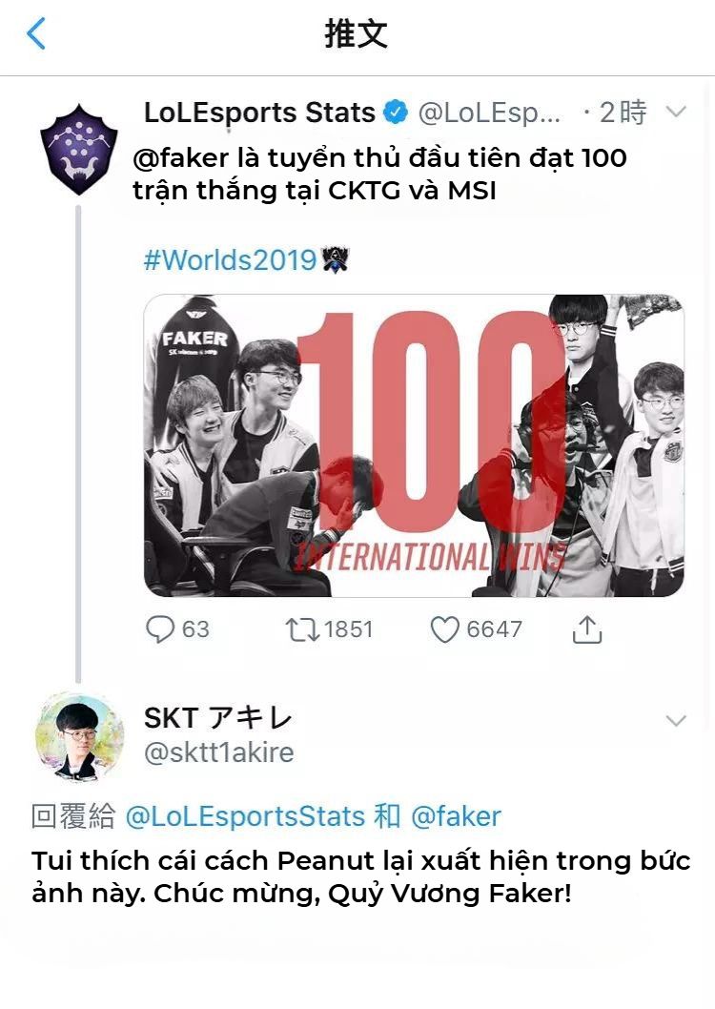The width and height of the screenshot is (715, 1009).
Task: Open @LoLEsportsStats in the reply-to line
Action: pos(245,816)
